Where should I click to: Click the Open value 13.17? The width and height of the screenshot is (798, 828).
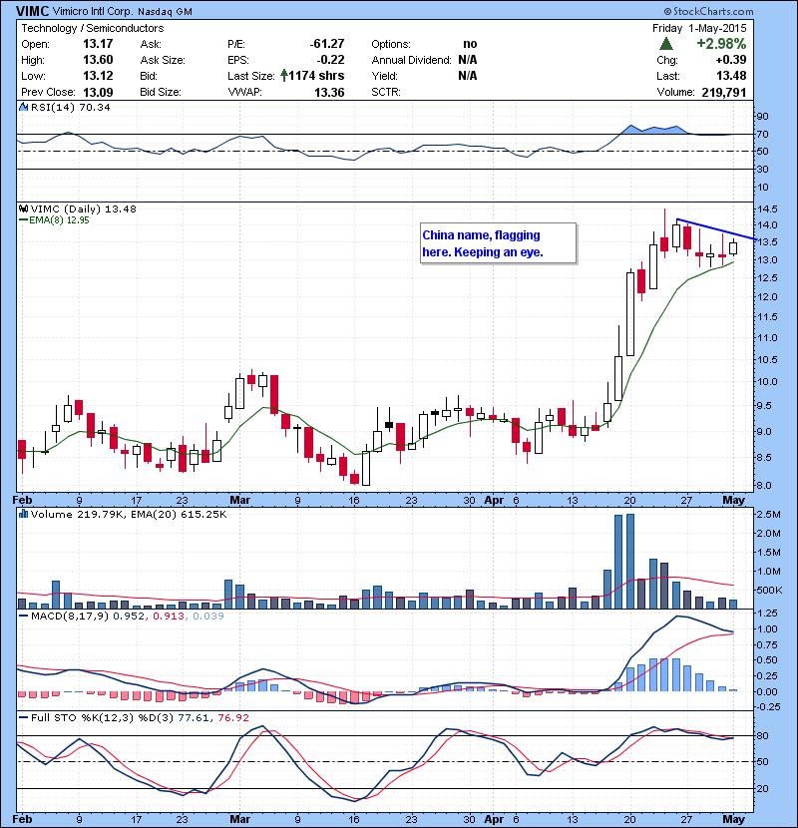pos(98,44)
